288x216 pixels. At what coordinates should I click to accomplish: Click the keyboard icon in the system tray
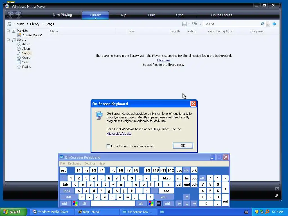(x=246, y=212)
